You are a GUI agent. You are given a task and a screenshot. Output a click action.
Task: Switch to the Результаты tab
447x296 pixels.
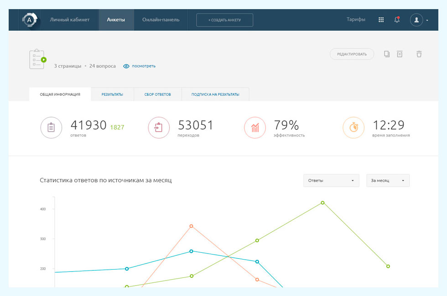tap(112, 94)
